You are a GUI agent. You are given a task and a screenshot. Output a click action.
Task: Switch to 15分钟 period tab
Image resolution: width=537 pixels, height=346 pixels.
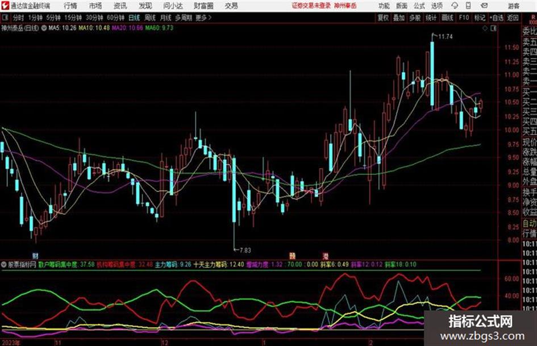coord(73,18)
